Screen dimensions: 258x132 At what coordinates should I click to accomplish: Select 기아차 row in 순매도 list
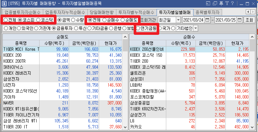click(63, 97)
